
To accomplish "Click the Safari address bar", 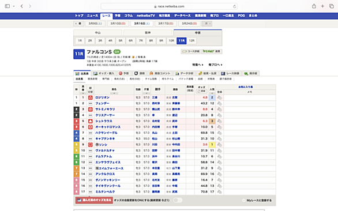I will pos(169,6).
